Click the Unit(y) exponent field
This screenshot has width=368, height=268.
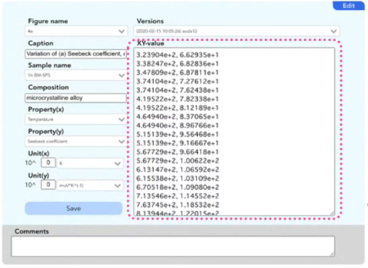coord(48,184)
